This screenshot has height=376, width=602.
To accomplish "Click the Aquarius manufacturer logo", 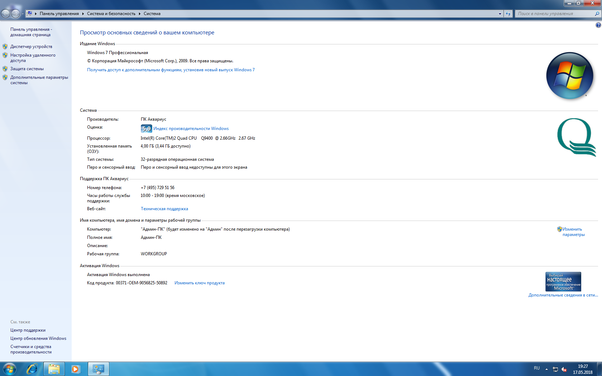I will pos(577,137).
